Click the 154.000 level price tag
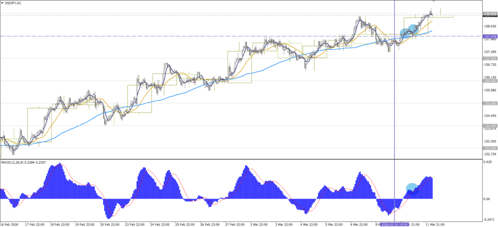Screen dimensions: 498x227 pos(490,126)
